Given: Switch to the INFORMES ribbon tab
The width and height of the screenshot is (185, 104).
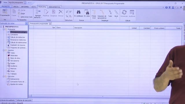Looking at the screenshot, I should (x=25, y=7).
